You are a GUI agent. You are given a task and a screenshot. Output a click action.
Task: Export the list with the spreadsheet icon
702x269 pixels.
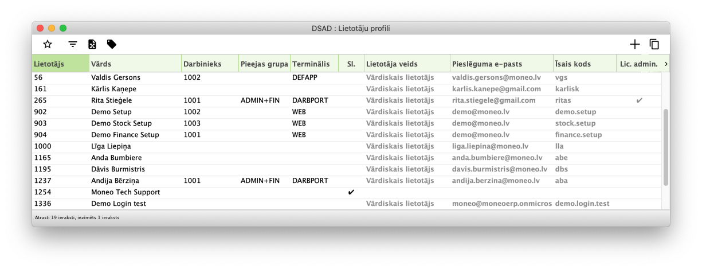point(92,44)
